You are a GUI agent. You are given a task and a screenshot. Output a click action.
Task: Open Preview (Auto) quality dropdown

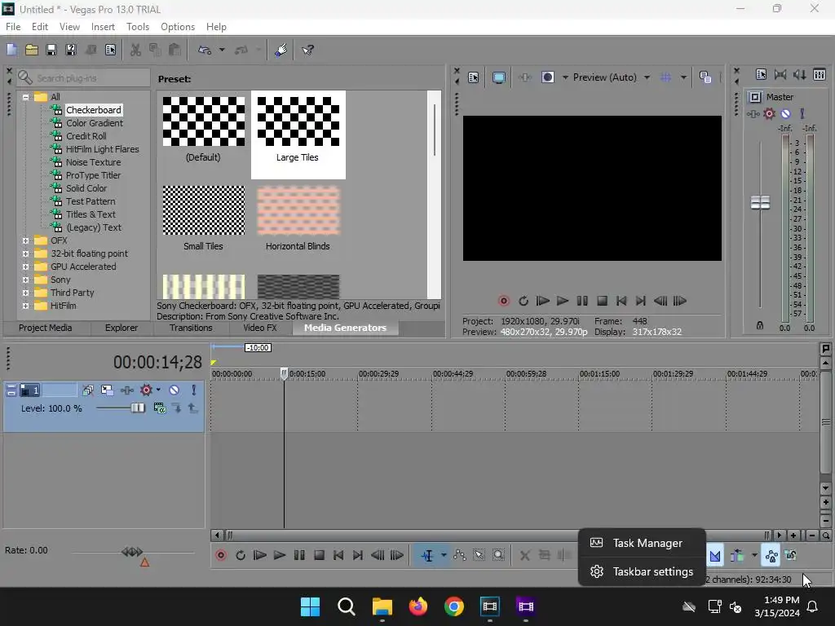[x=647, y=77]
